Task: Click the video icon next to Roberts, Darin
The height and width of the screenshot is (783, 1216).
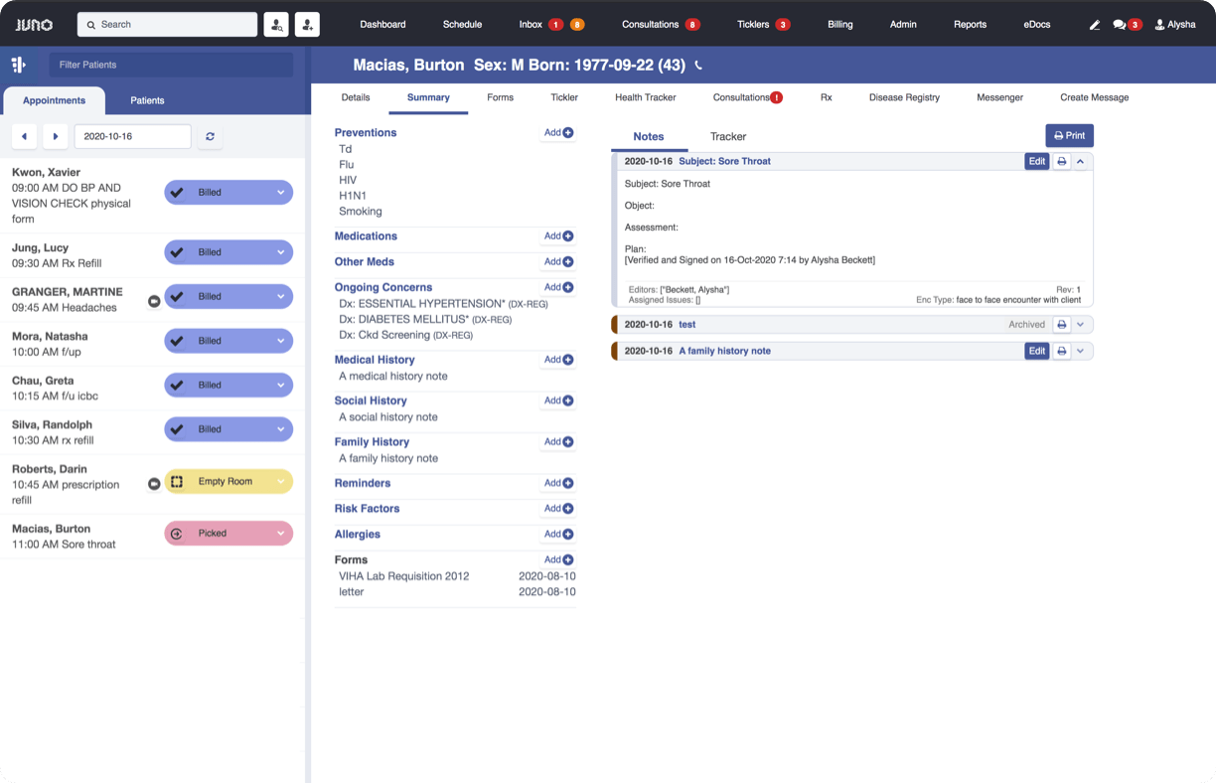Action: point(154,484)
